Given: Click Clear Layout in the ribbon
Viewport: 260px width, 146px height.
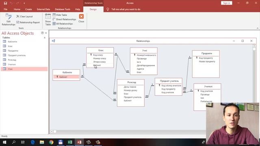Looking at the screenshot, I should pyautogui.click(x=24, y=16).
